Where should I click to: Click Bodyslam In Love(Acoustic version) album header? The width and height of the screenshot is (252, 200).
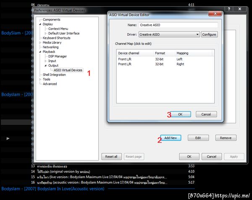53,189
